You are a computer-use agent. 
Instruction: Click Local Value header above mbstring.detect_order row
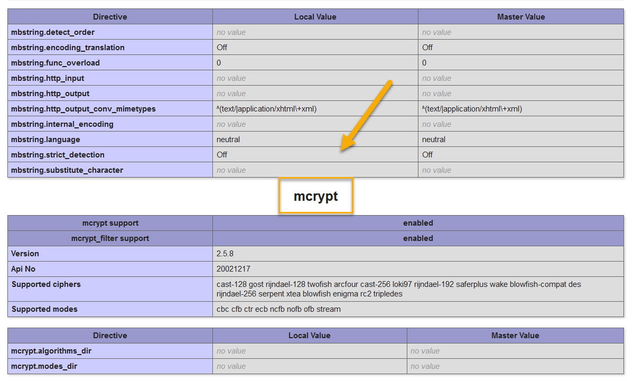pos(315,17)
